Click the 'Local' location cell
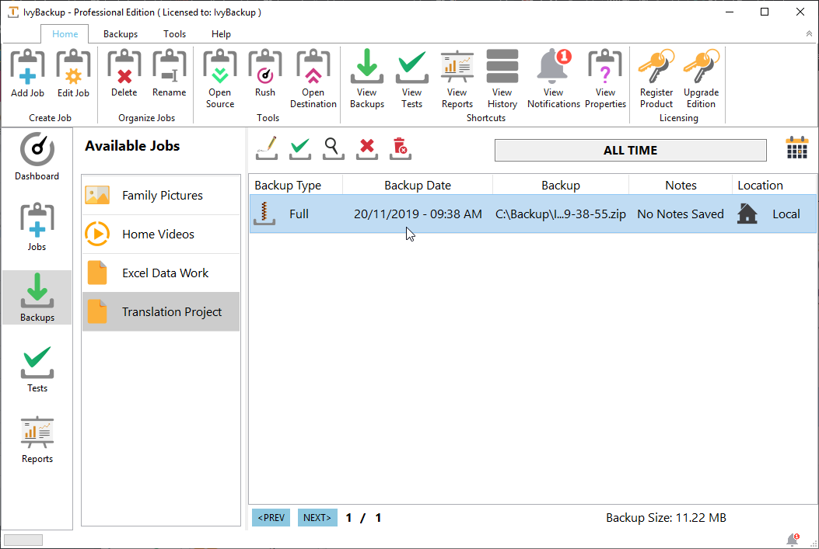 point(786,214)
